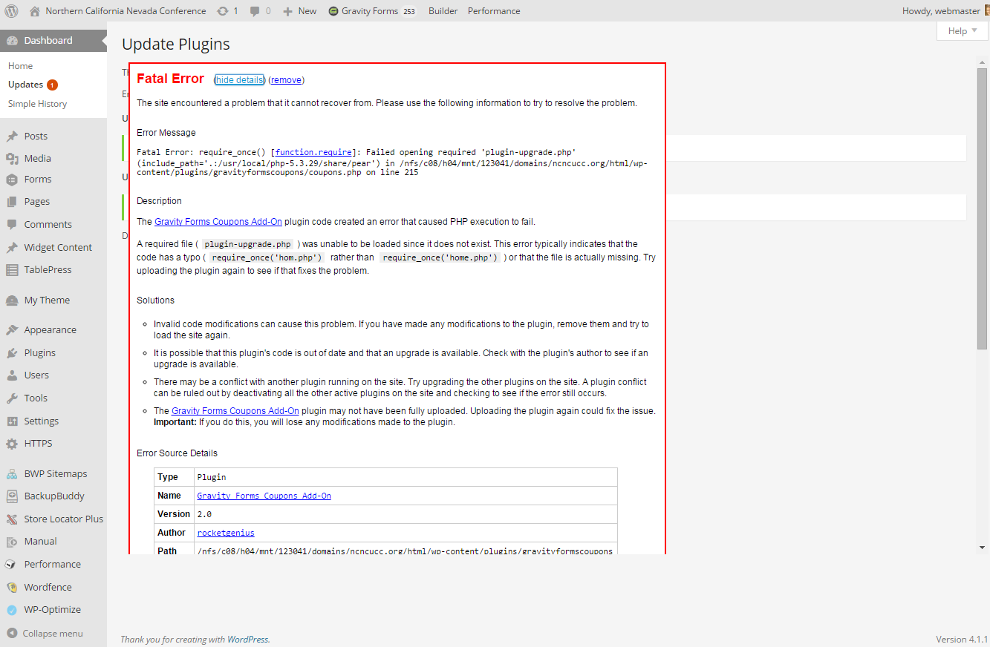Click the Solutions heading
This screenshot has height=647, width=990.
[x=156, y=300]
